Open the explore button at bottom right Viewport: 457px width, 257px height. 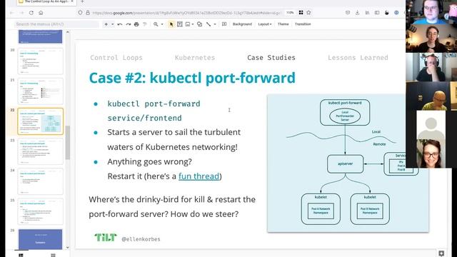pos(441,253)
